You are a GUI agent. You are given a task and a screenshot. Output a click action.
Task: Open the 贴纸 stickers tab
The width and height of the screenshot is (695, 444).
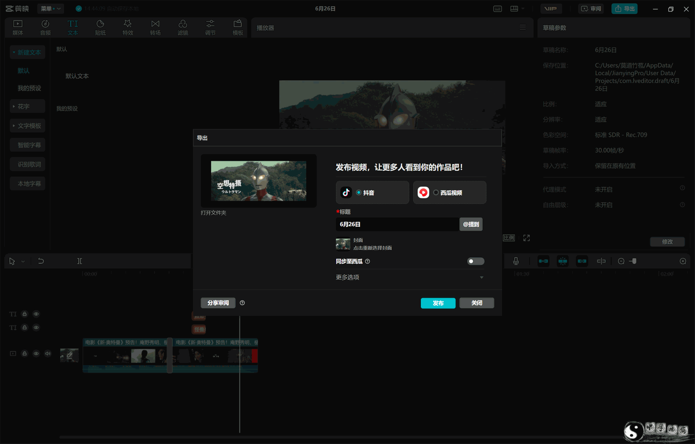click(x=100, y=28)
